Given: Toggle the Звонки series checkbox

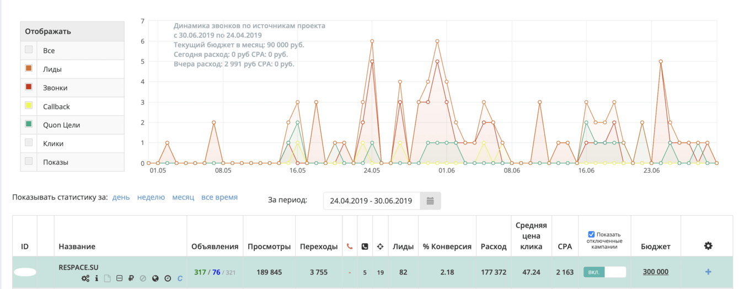Looking at the screenshot, I should pyautogui.click(x=29, y=88).
